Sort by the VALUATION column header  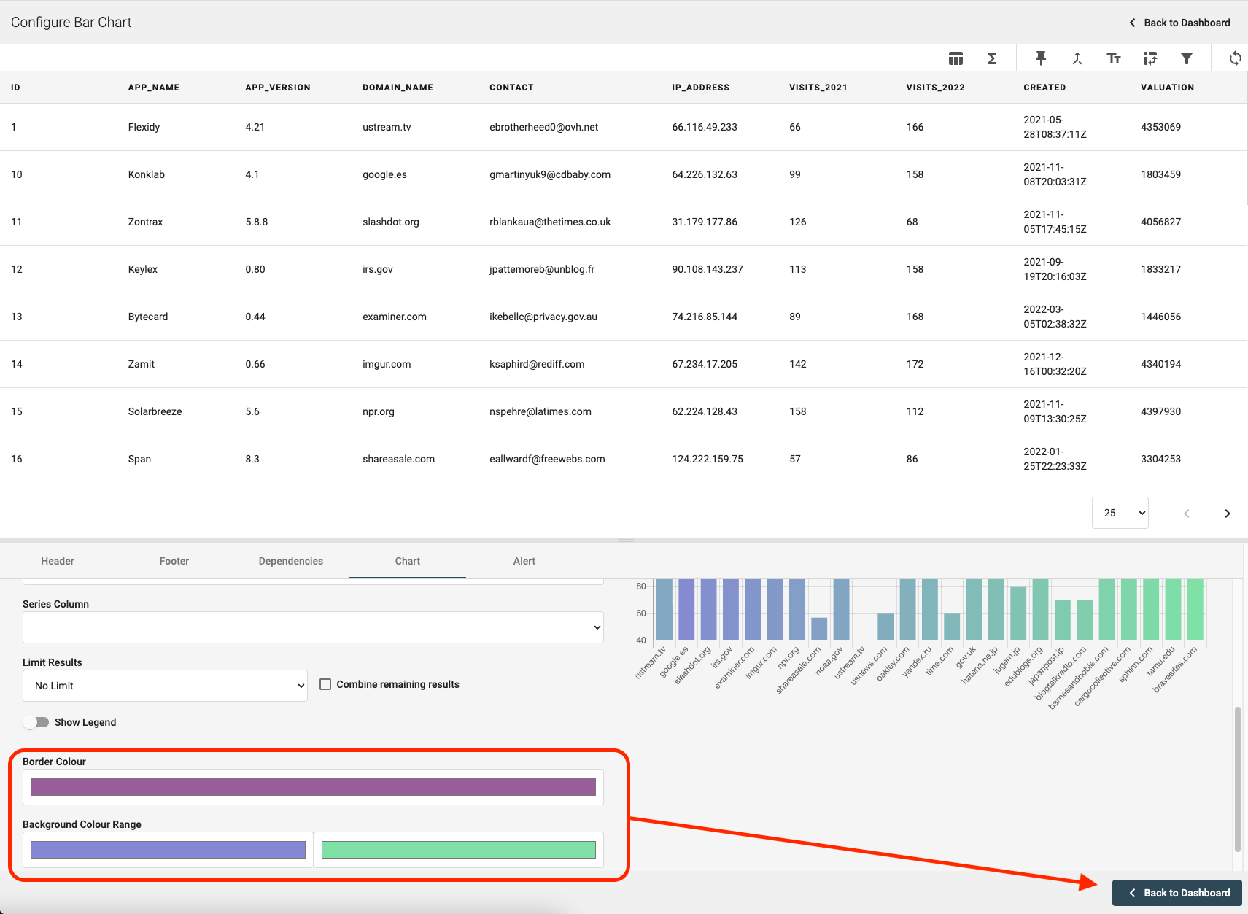pos(1167,88)
